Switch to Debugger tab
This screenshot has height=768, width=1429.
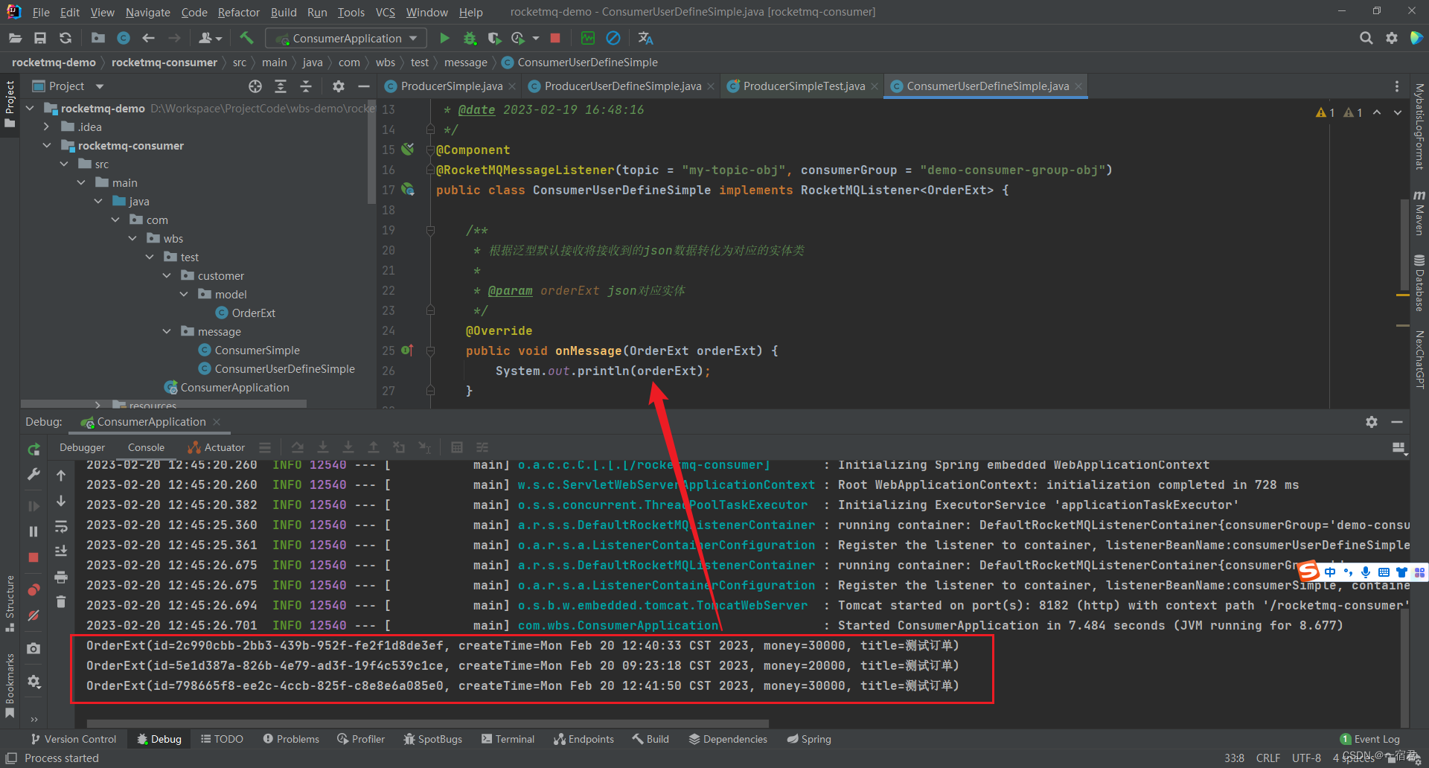(82, 447)
